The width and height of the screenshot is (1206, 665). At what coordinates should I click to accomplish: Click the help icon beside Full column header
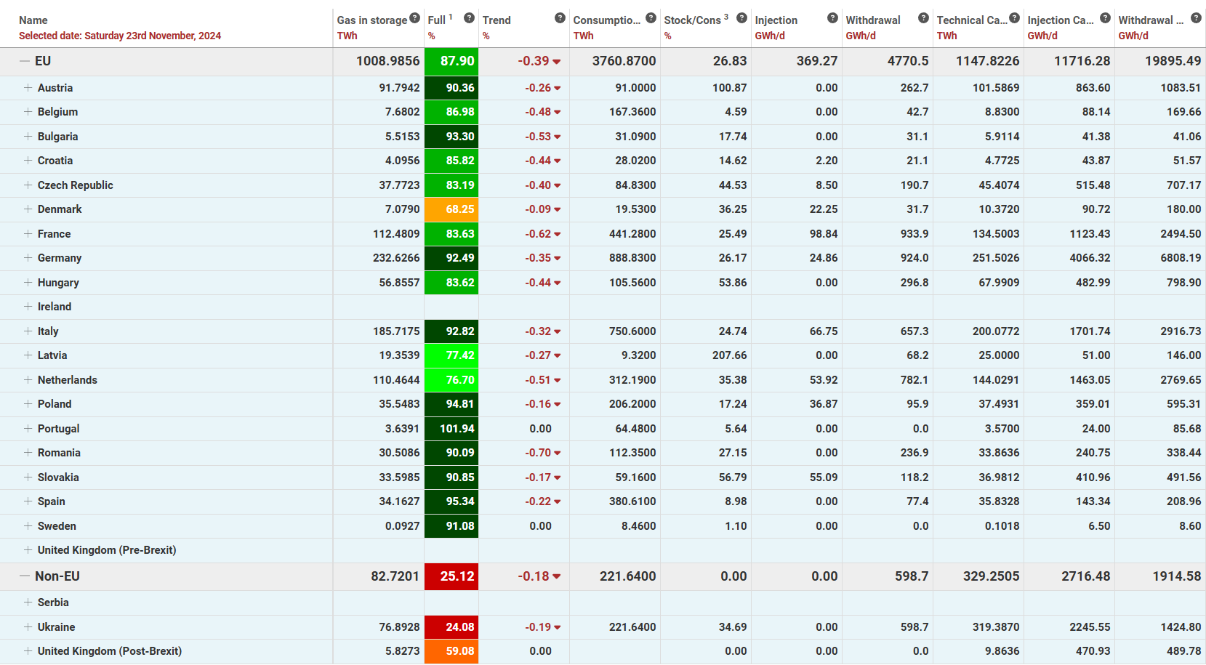pyautogui.click(x=469, y=18)
